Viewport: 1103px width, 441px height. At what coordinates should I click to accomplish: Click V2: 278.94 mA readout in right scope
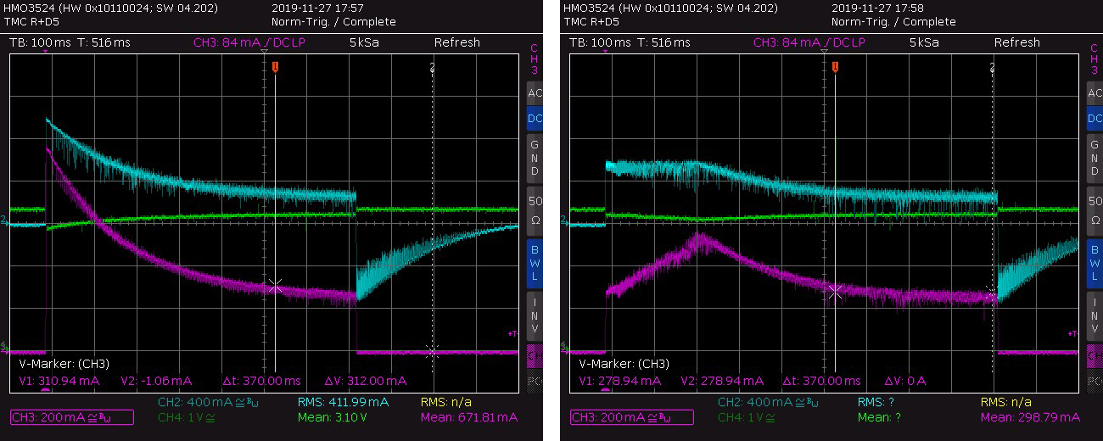(x=722, y=381)
